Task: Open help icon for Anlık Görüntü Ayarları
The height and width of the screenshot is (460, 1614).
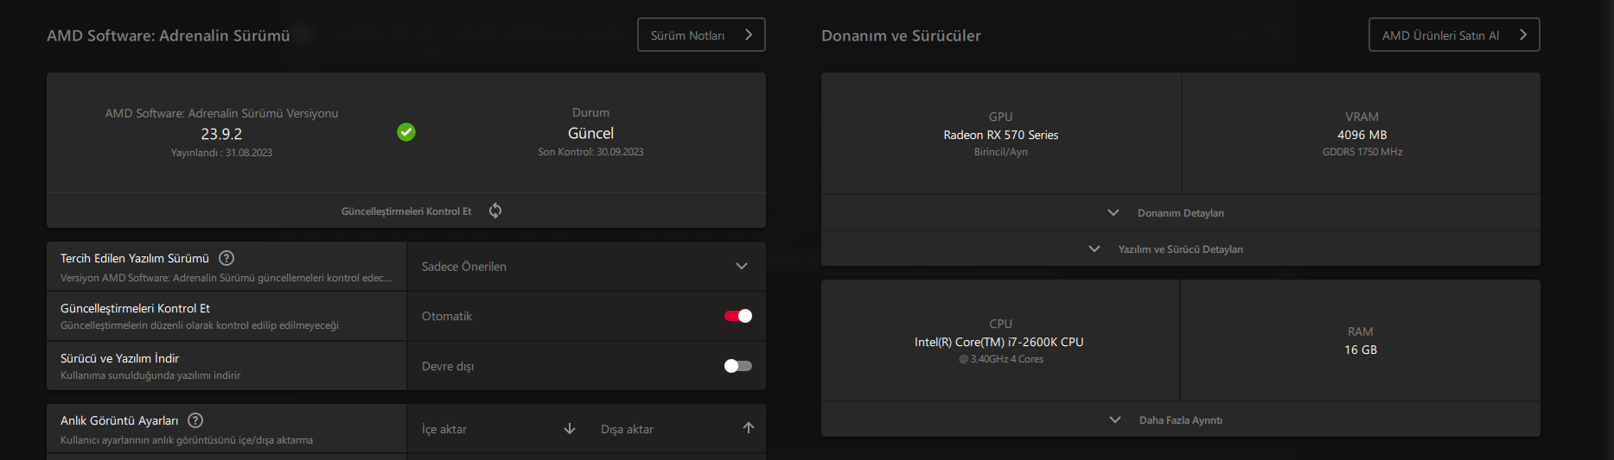Action: click(195, 420)
